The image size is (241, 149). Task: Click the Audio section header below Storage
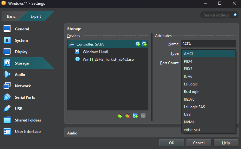click(x=72, y=133)
